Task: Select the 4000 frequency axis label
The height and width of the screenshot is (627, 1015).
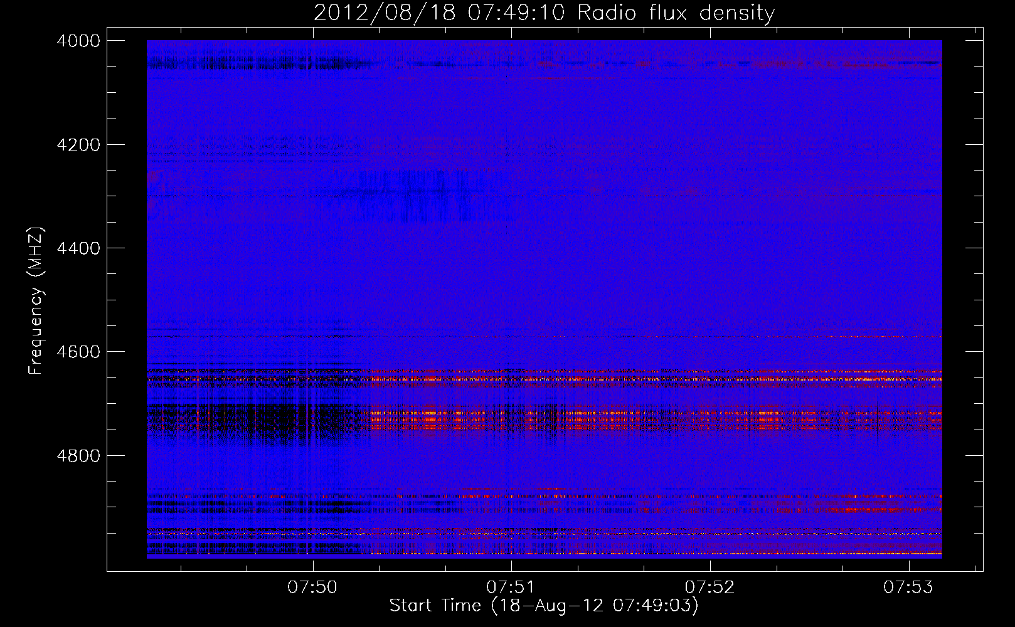Action: pos(78,41)
